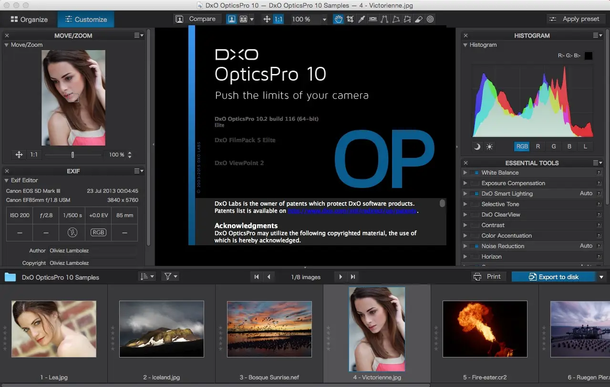
Task: Expand the Contrast tool section
Action: [x=465, y=225]
